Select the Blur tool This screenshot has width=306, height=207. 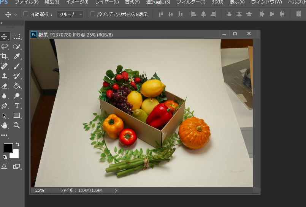pyautogui.click(x=4, y=96)
